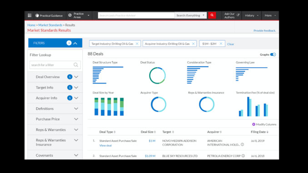Expand the Purchase Price filter section
The width and height of the screenshot is (308, 173).
pyautogui.click(x=55, y=119)
